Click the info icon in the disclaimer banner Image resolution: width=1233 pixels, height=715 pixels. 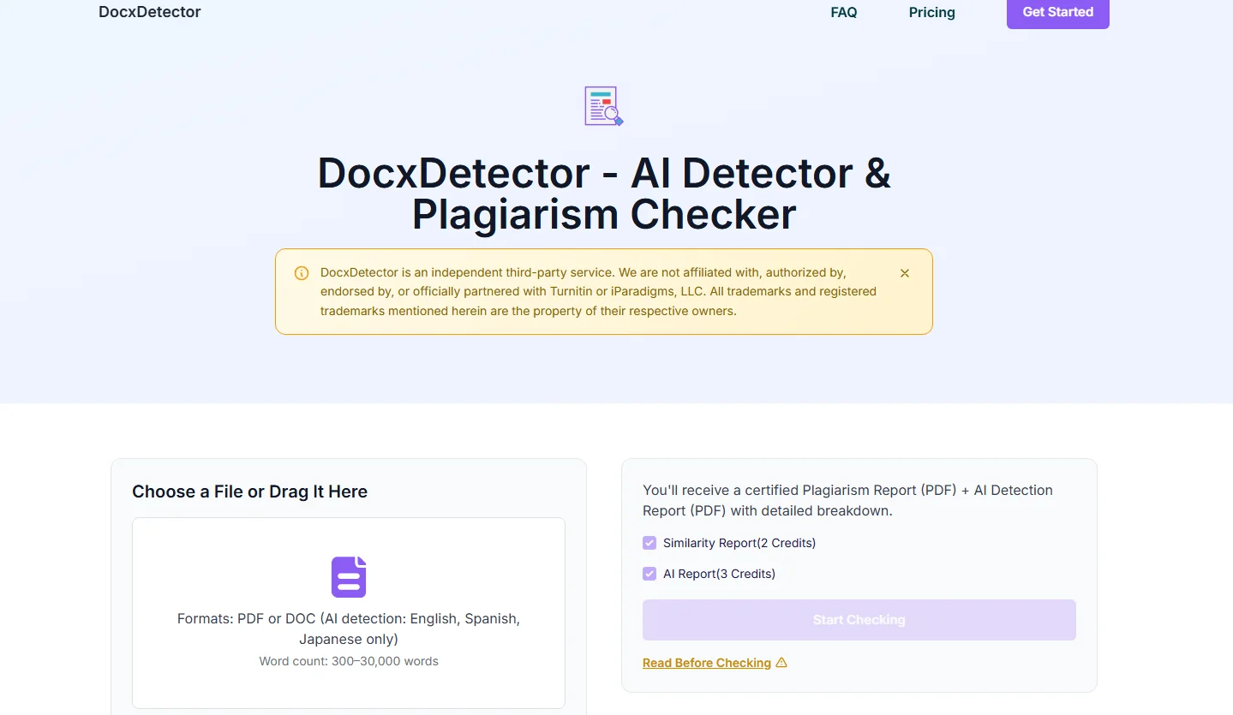pos(302,273)
